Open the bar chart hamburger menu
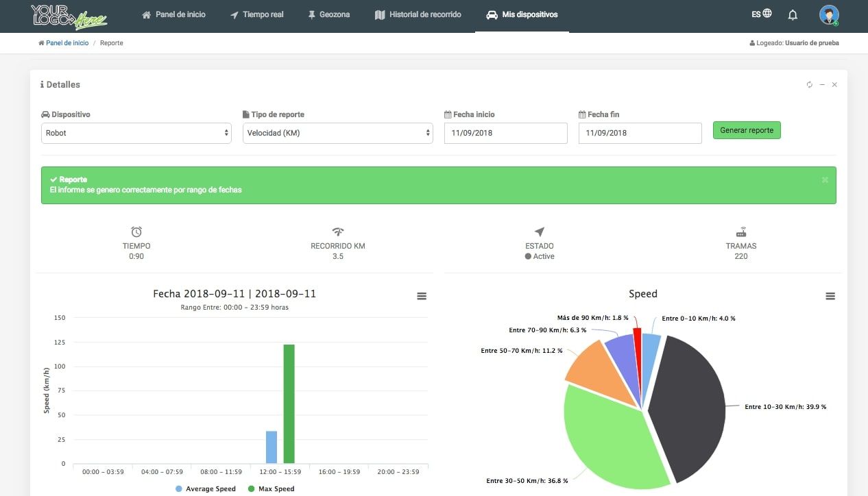 (x=422, y=296)
